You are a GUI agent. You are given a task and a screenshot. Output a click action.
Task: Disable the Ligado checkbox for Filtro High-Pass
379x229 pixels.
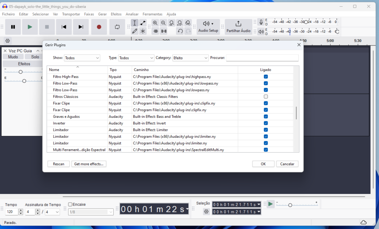coord(265,76)
